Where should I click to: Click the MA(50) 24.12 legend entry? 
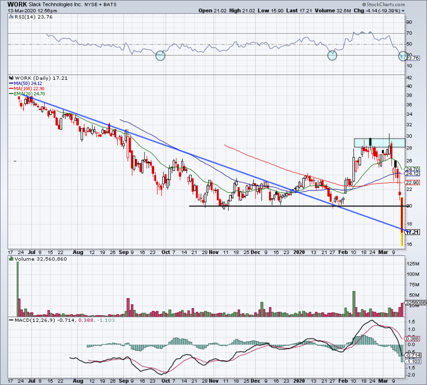click(28, 83)
